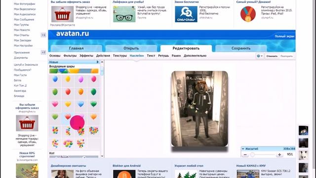Add the red round balloon sticker
The height and width of the screenshot is (178, 316).
pos(68,92)
